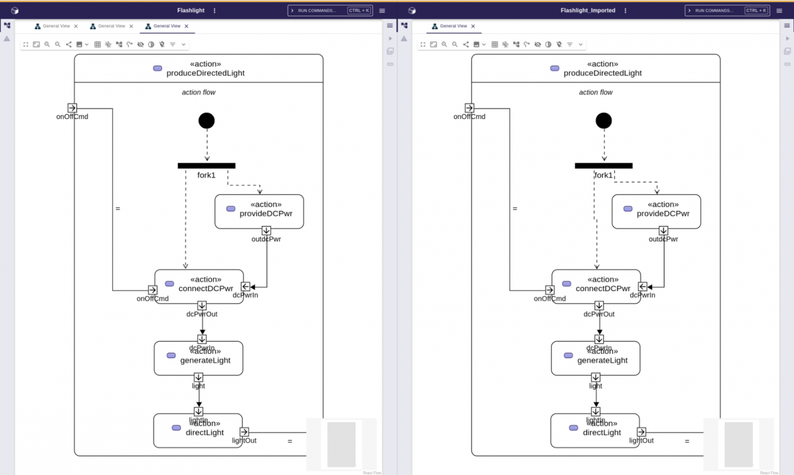Open the hamburger menu in Flashlight_Imported header
The image size is (794, 475).
coord(779,11)
